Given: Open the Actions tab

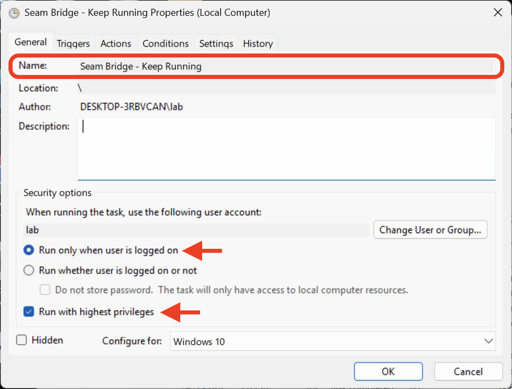Looking at the screenshot, I should (116, 43).
